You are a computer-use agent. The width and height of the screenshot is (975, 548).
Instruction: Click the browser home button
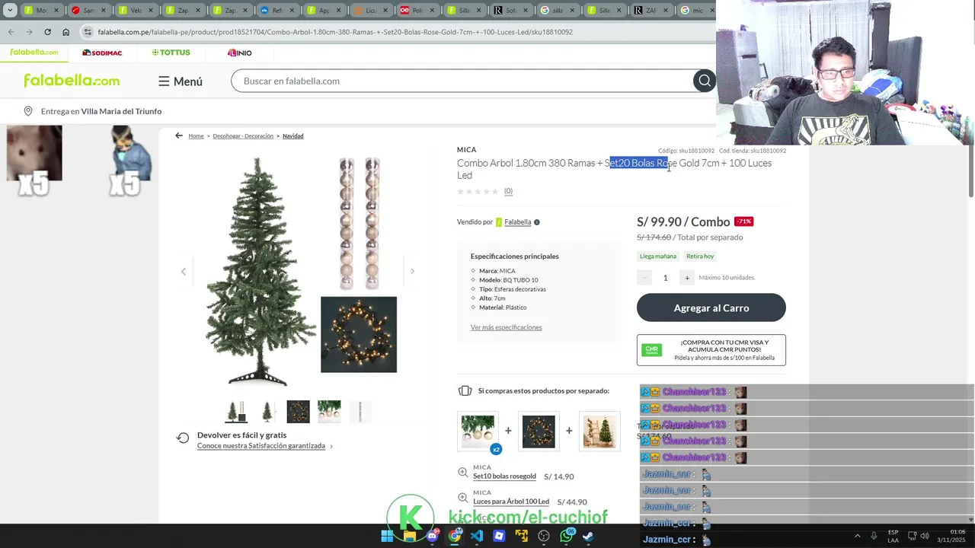(66, 32)
